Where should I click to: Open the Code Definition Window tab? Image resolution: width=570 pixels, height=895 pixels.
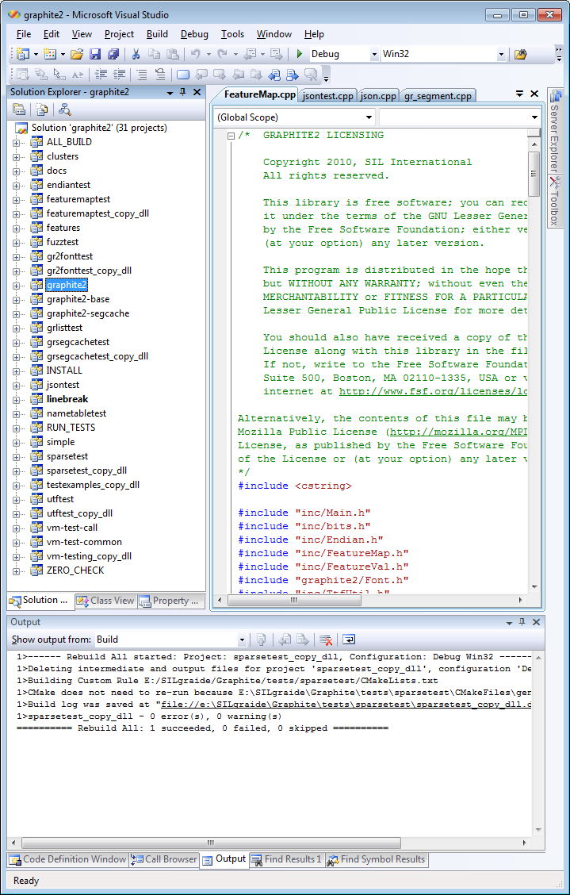(67, 859)
